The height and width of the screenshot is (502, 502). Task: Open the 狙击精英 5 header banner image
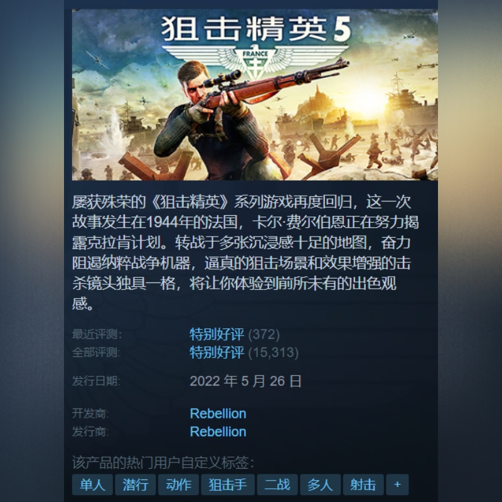(255, 95)
